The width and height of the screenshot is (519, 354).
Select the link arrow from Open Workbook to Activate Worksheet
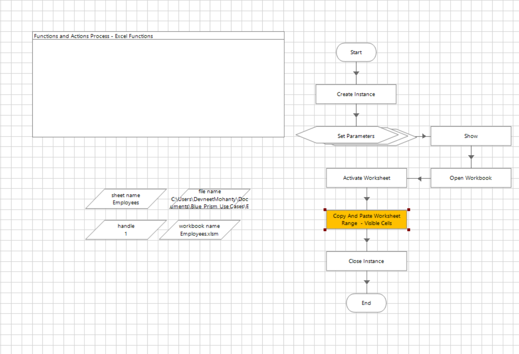click(419, 179)
